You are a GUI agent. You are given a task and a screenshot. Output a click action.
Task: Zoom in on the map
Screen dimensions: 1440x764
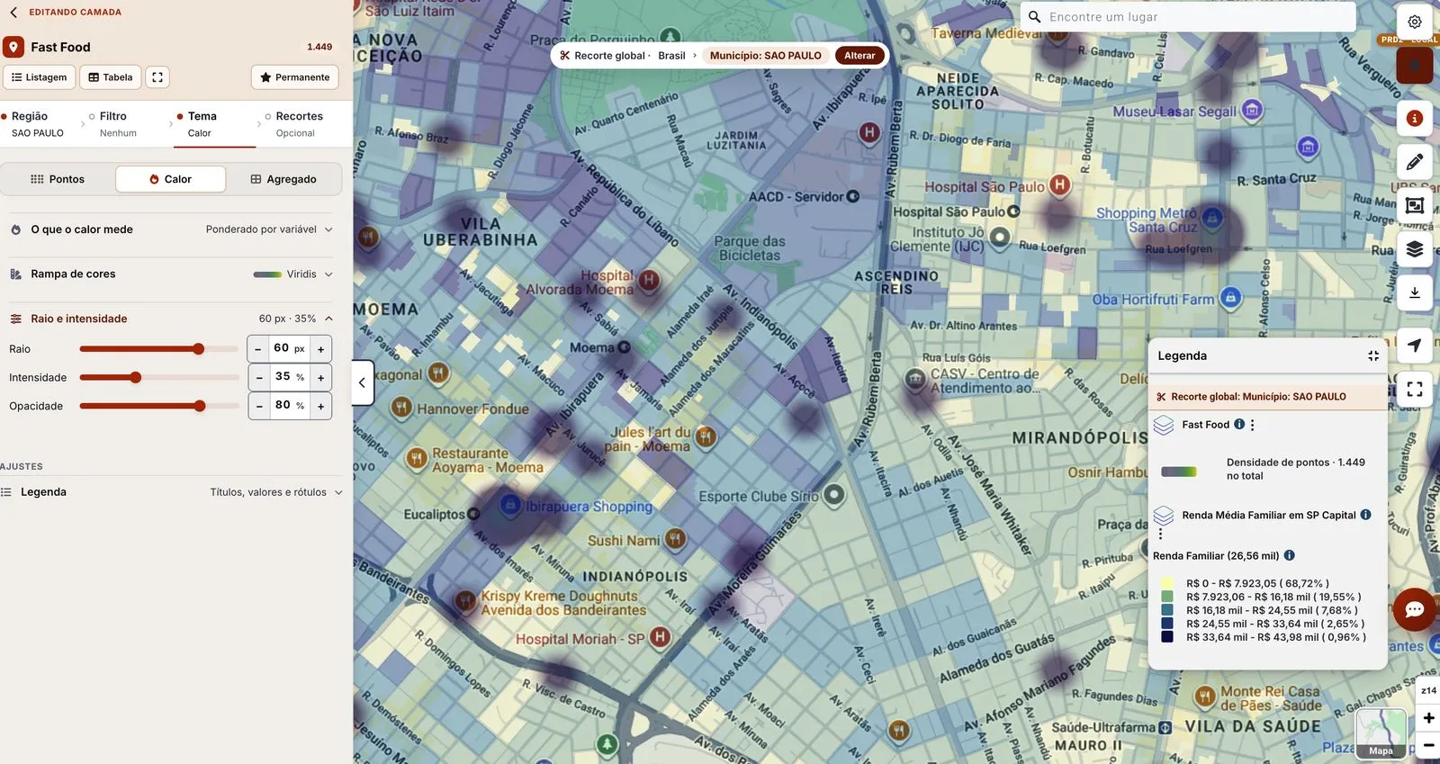coord(1428,718)
